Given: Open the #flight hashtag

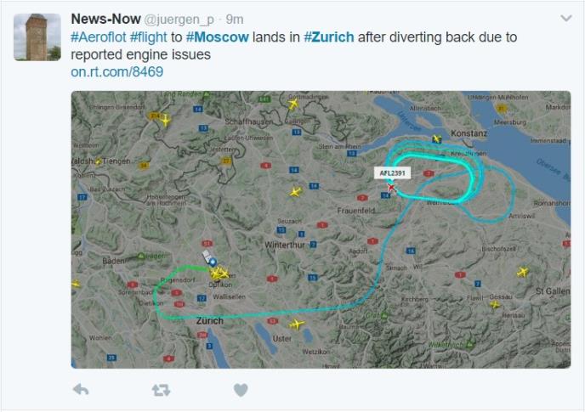Looking at the screenshot, I should pos(149,37).
